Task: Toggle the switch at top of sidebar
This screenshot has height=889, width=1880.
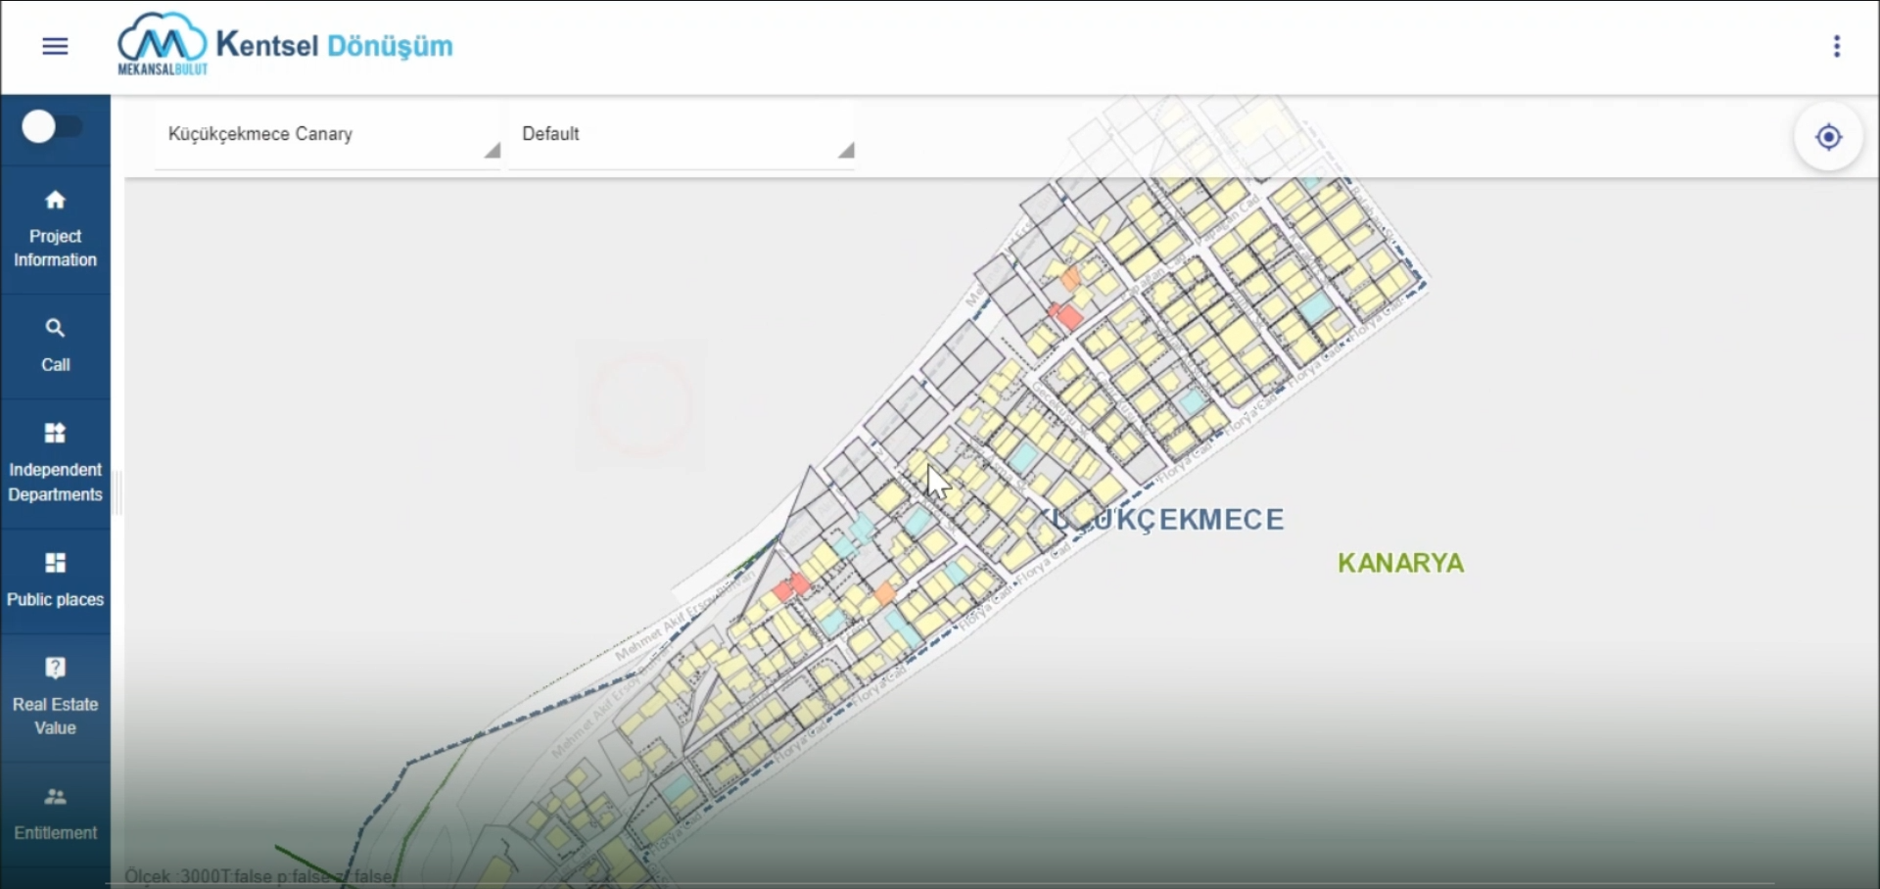Action: (x=52, y=127)
